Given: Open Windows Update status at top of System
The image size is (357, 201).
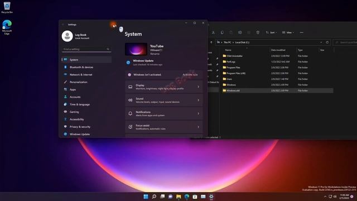Looking at the screenshot, I should [x=144, y=63].
